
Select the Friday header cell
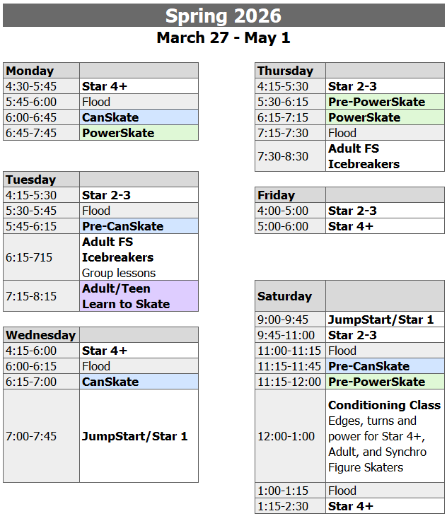point(290,195)
